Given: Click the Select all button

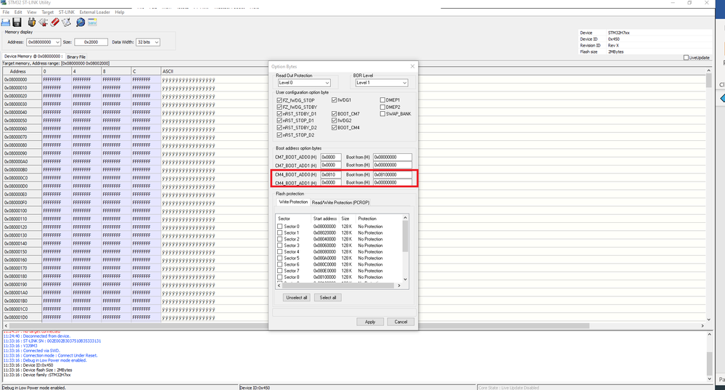Looking at the screenshot, I should [328, 298].
